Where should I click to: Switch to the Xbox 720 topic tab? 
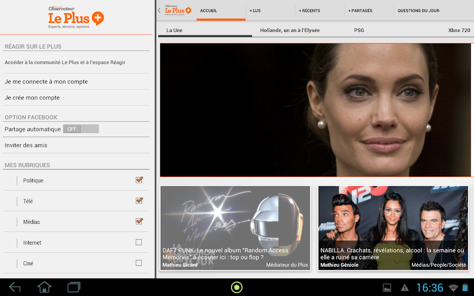coord(459,30)
